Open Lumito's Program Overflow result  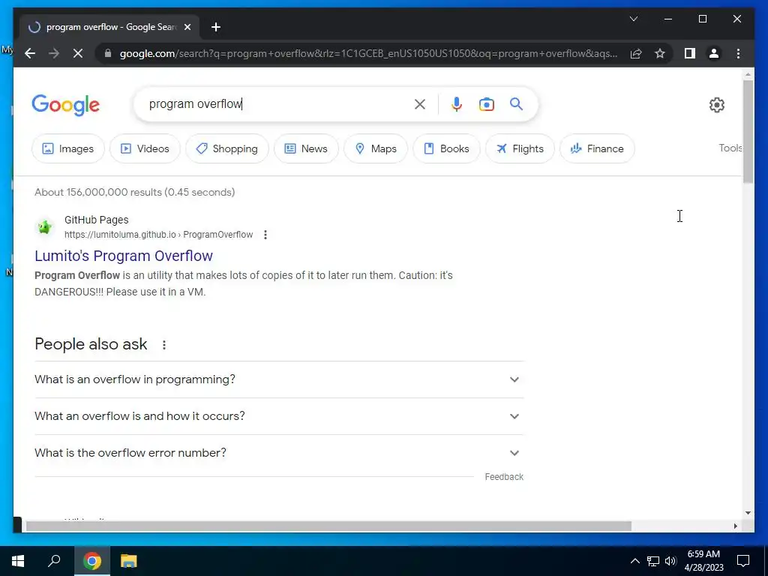pos(124,256)
